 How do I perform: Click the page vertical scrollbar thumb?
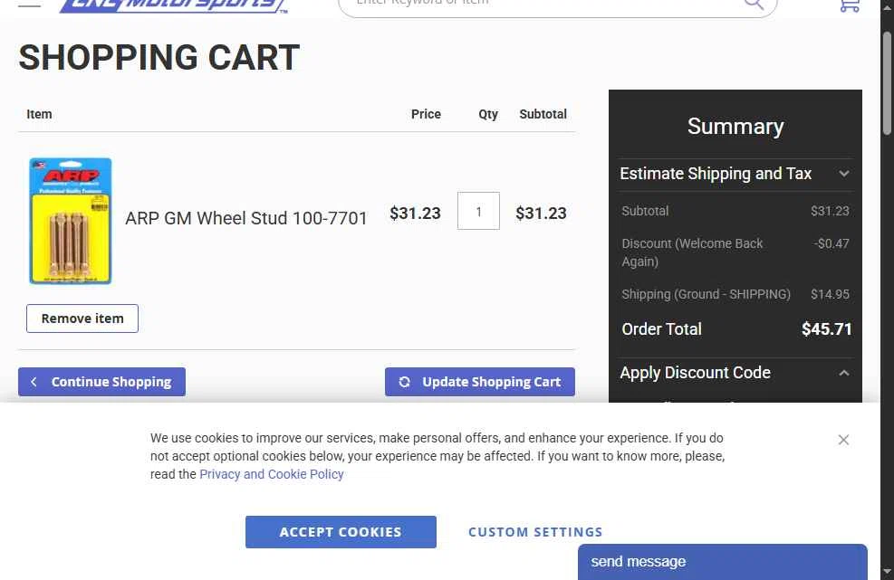887,84
